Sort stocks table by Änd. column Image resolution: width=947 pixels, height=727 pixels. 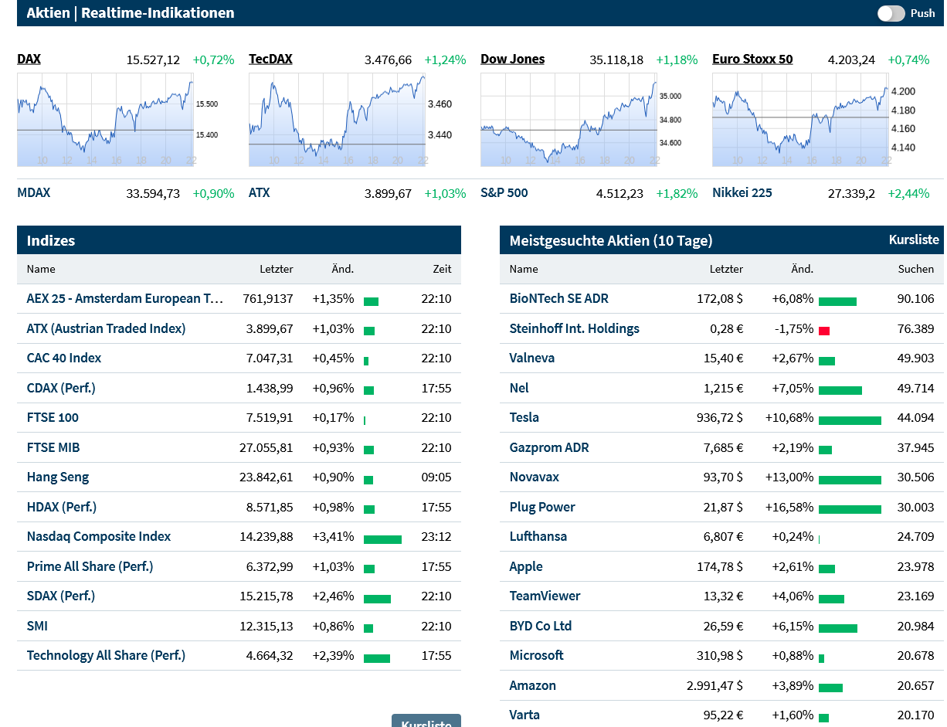[x=802, y=269]
